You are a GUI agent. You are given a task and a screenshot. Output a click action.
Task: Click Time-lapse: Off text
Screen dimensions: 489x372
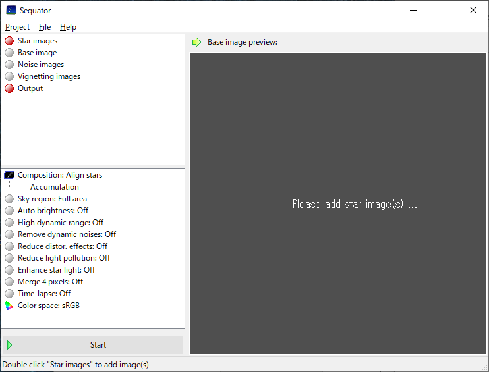[x=44, y=294]
